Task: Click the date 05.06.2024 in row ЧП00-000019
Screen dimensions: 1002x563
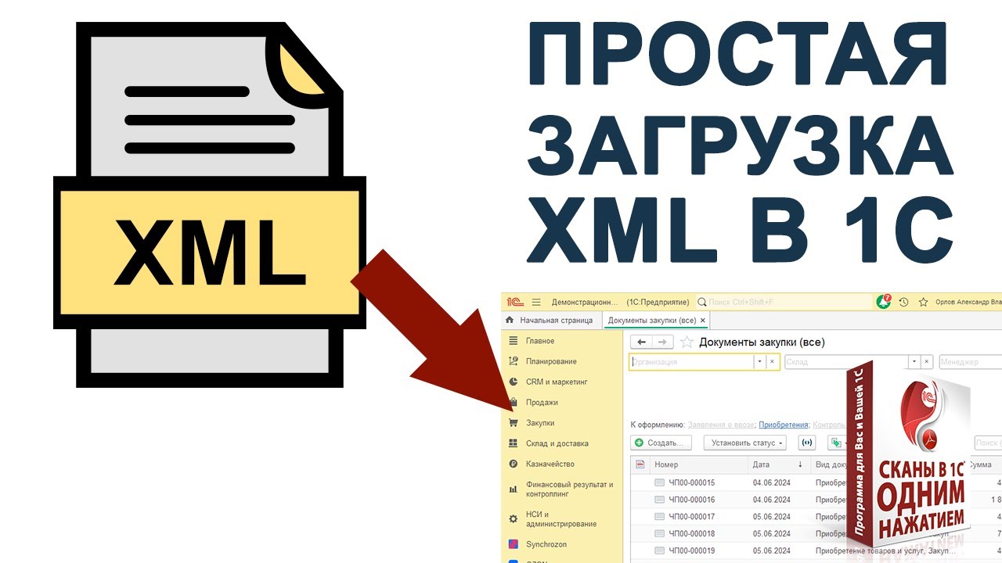Action: coord(771,551)
